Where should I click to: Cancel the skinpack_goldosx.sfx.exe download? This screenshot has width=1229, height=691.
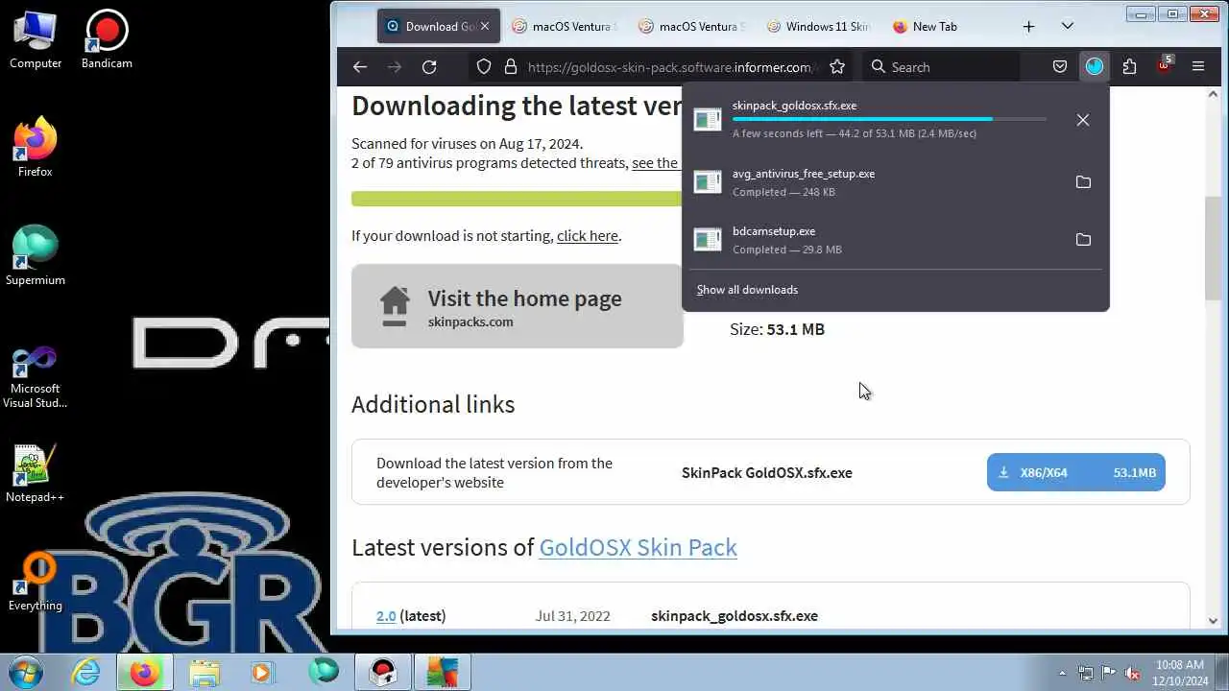1083,120
